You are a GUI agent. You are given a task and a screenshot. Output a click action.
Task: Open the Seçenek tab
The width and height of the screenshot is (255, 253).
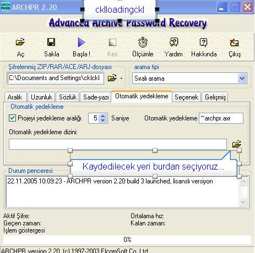click(x=186, y=97)
